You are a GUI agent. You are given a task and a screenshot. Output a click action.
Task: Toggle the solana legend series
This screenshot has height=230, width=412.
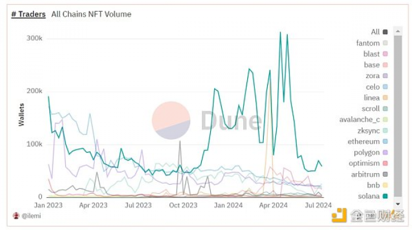(x=373, y=196)
